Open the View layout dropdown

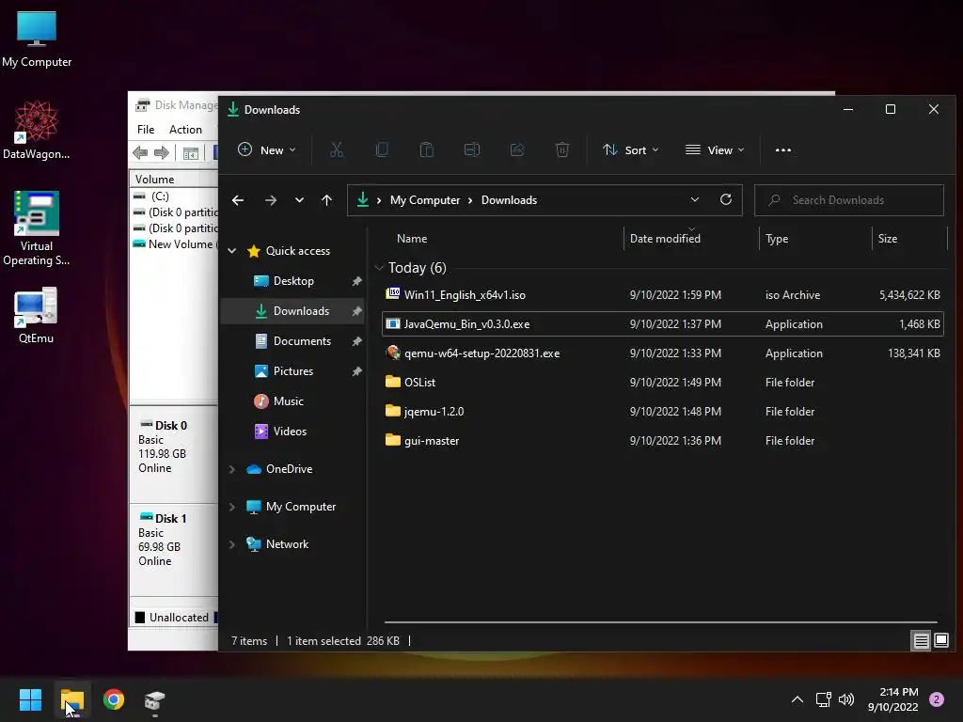point(715,149)
